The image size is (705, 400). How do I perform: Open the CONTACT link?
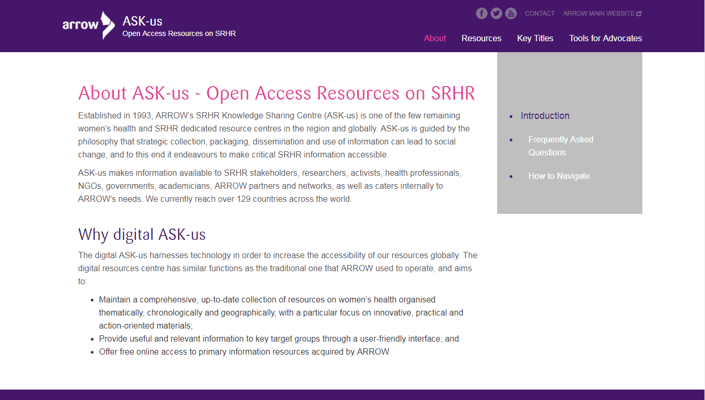(539, 14)
